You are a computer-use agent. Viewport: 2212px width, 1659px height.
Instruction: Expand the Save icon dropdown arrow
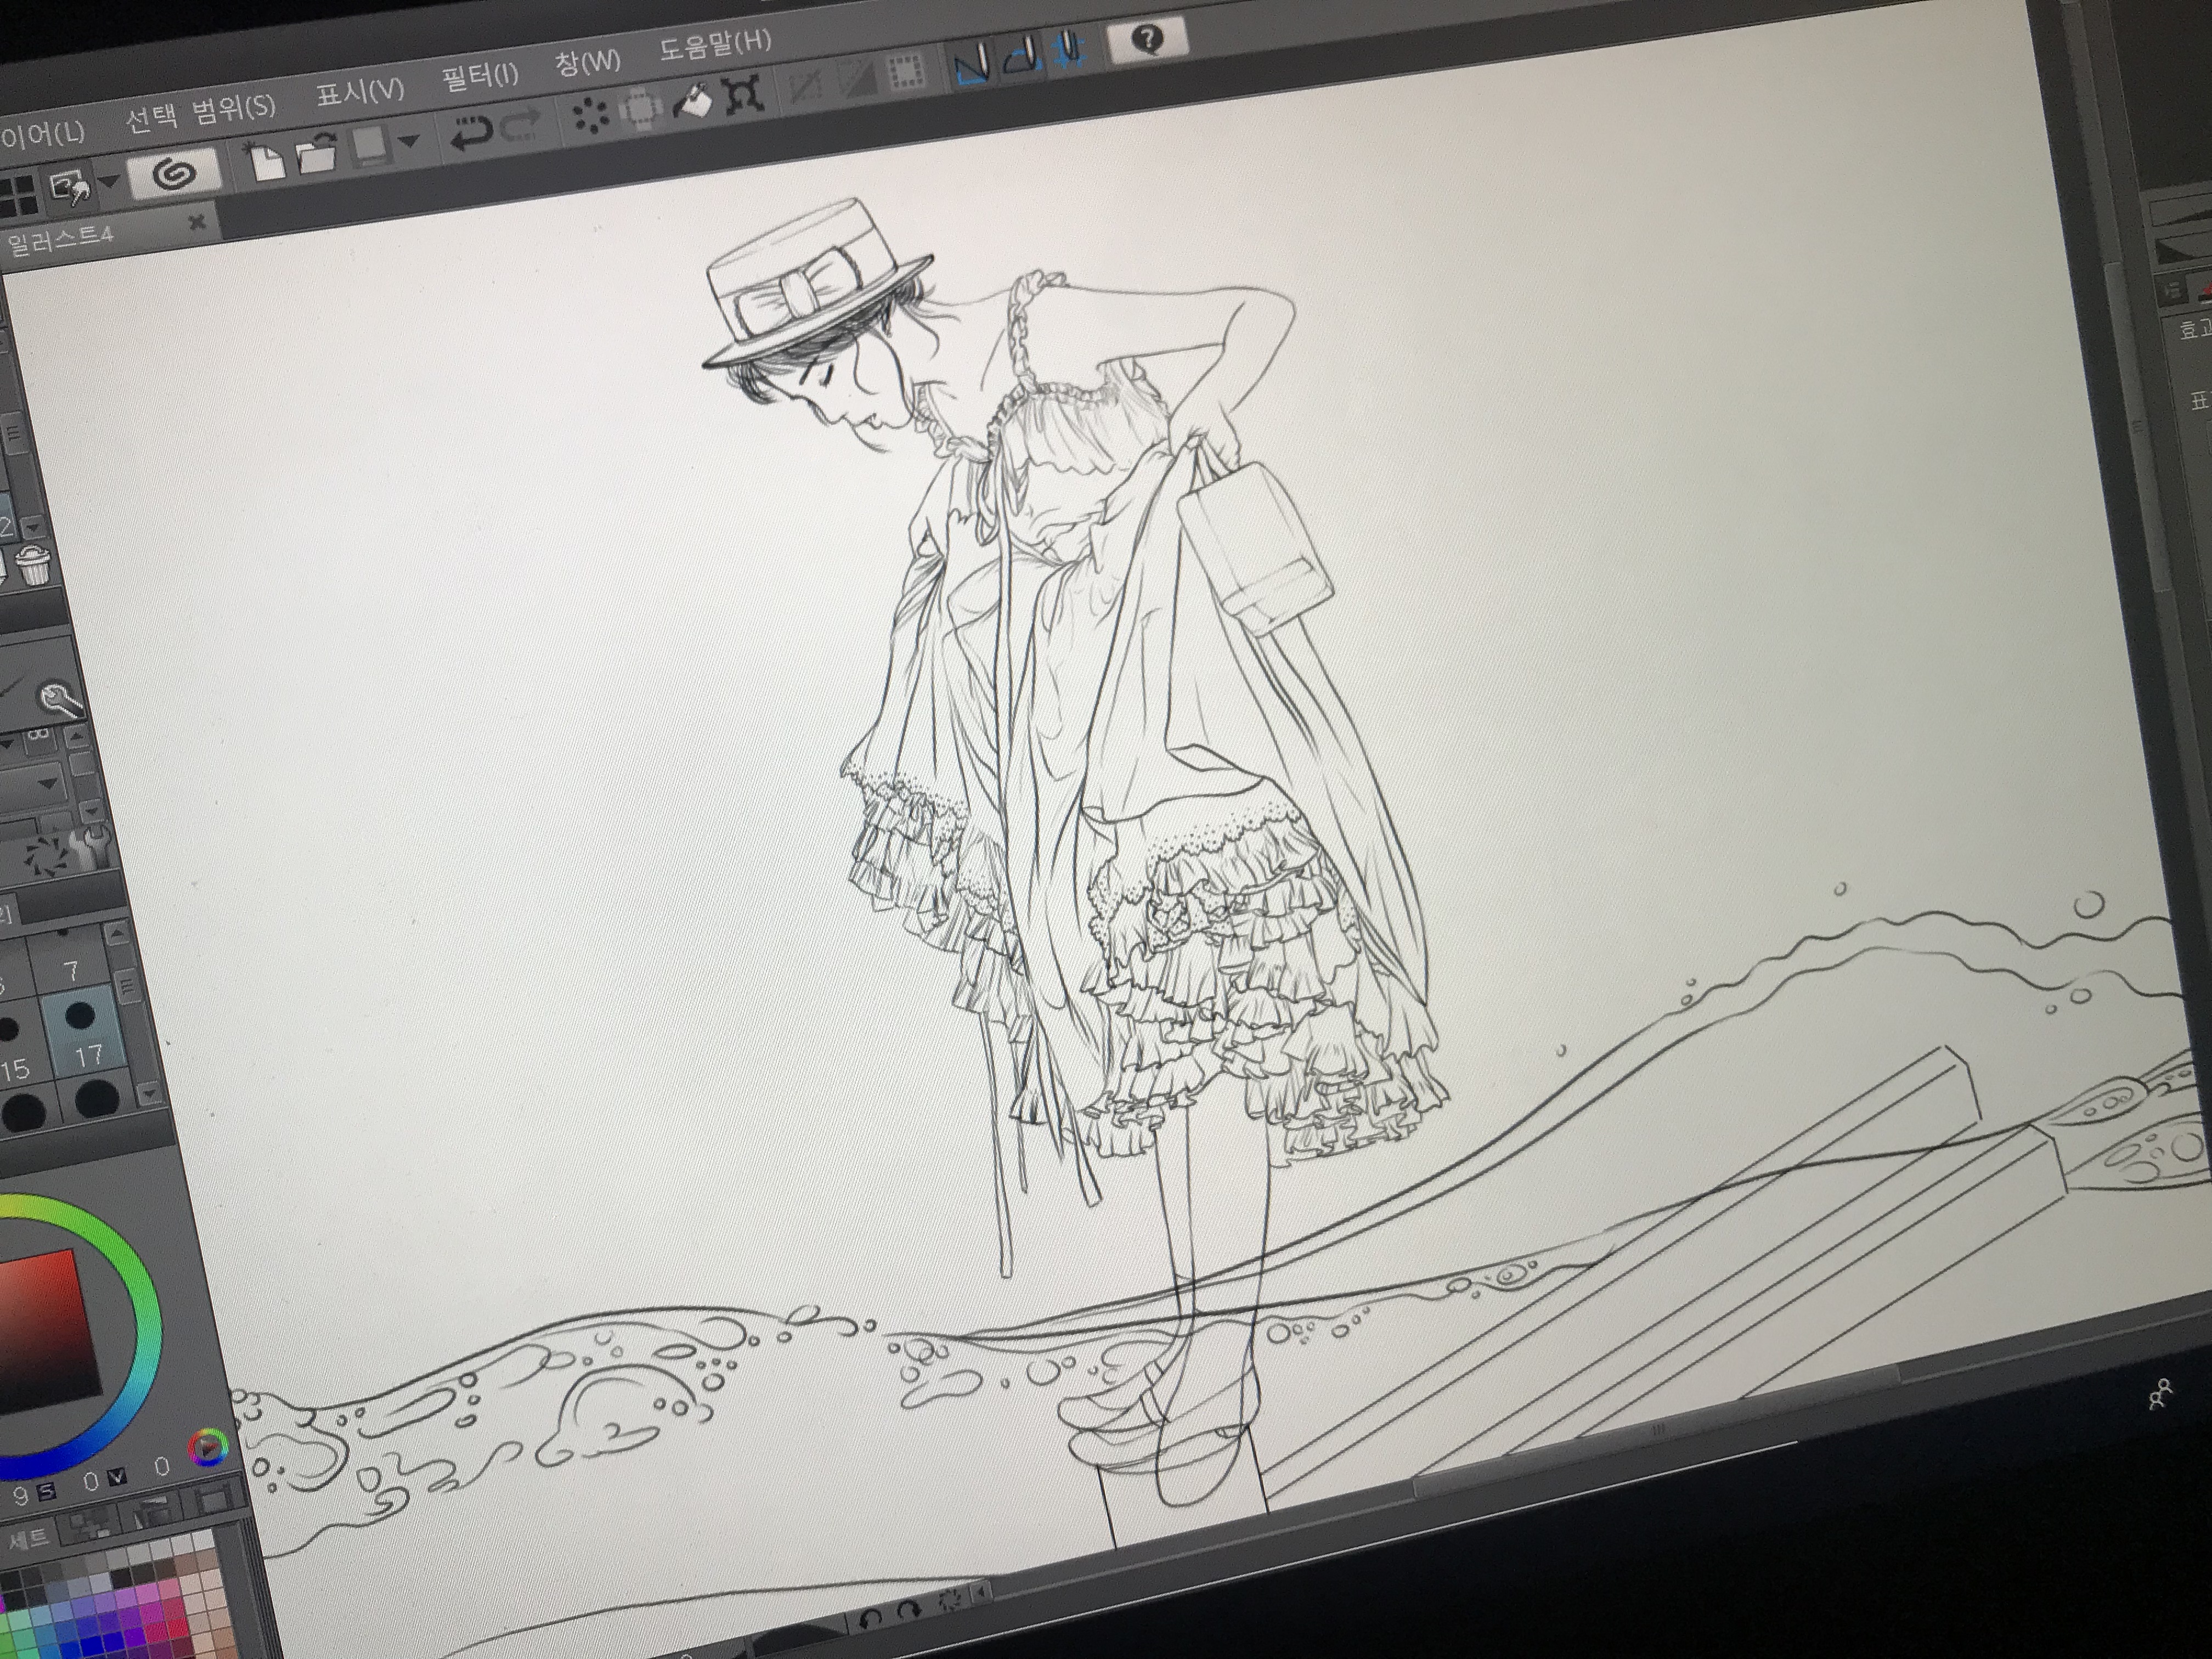(408, 141)
